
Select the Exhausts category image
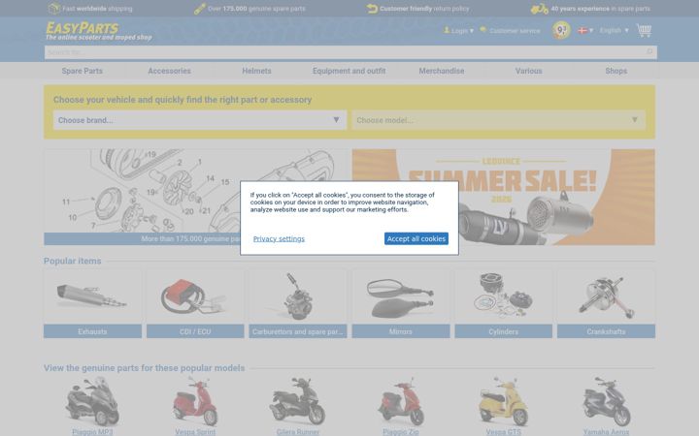coord(93,296)
